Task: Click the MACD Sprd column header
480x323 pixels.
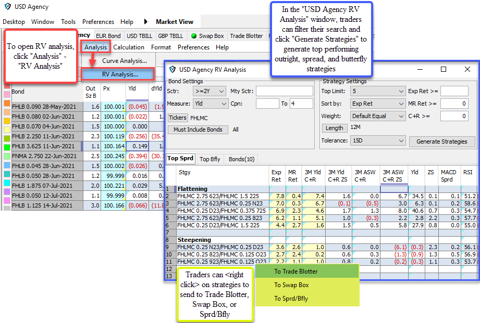Action: pos(449,176)
